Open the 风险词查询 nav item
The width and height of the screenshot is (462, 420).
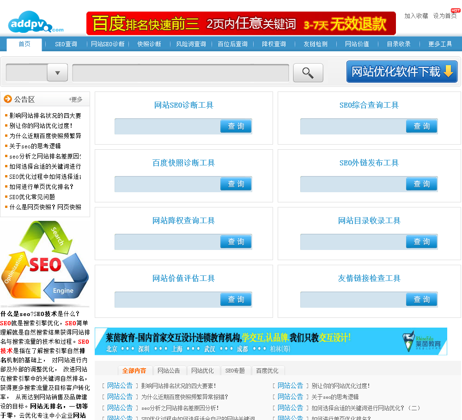[191, 44]
